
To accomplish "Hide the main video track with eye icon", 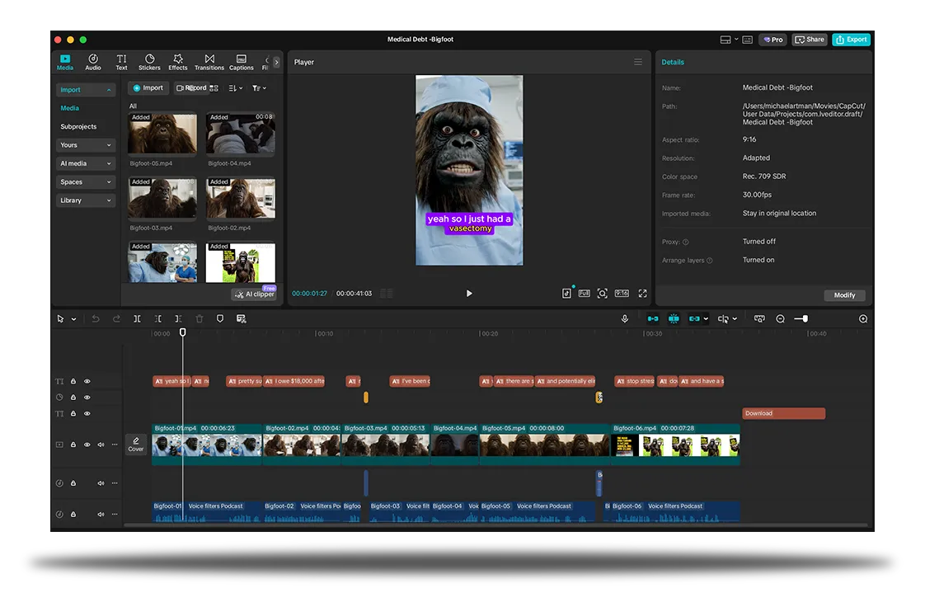I will point(87,445).
